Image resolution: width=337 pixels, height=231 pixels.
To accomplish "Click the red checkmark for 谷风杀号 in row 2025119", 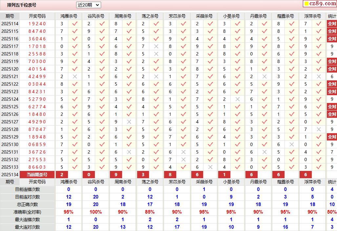I will [102, 61].
